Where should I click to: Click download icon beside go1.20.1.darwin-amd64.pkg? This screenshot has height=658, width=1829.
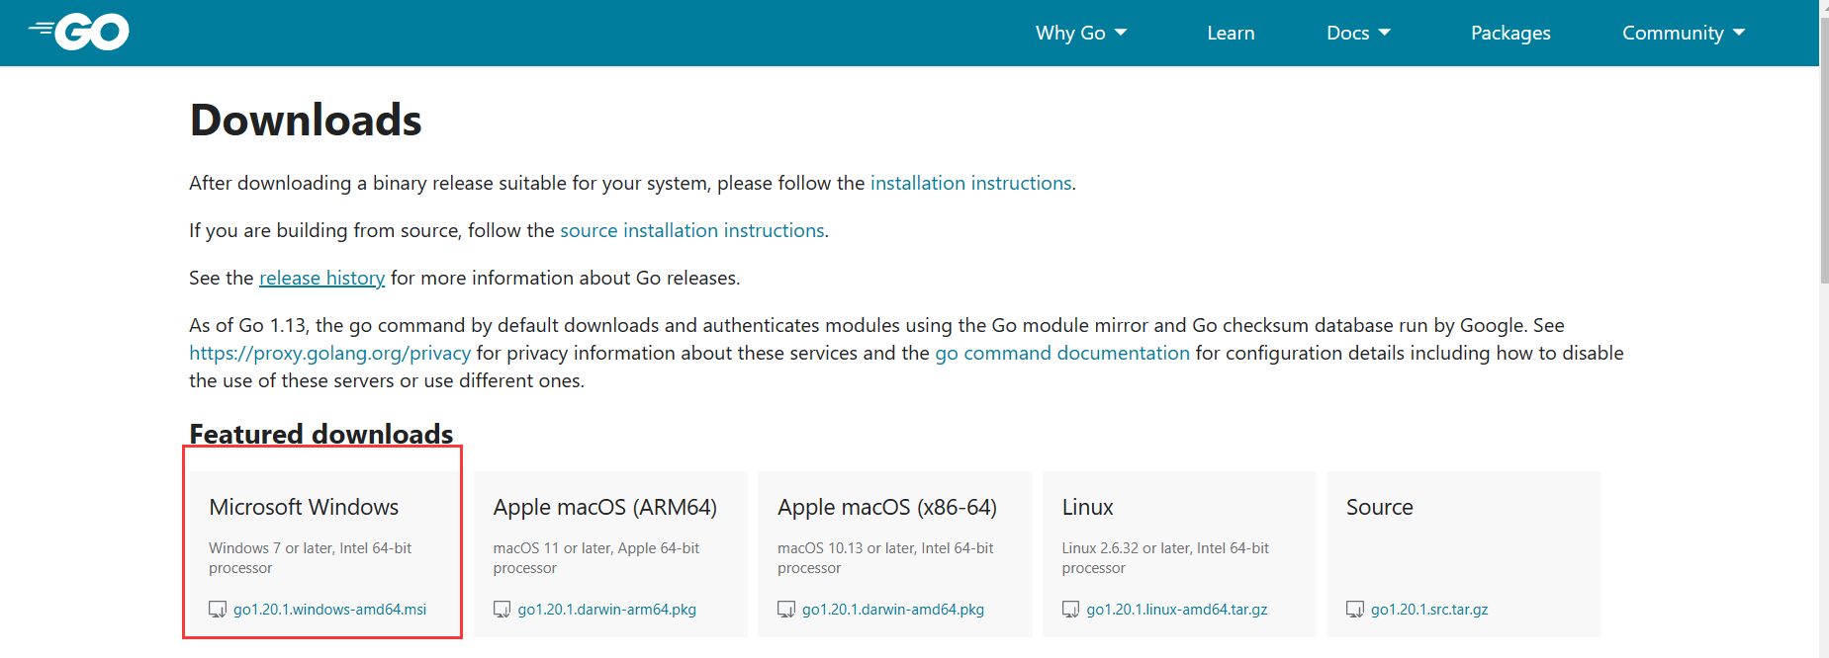click(786, 610)
